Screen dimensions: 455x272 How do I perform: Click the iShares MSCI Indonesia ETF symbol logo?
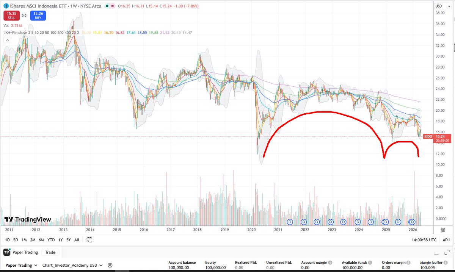pyautogui.click(x=6, y=6)
